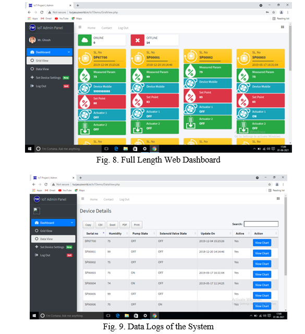Click the Set Point droplet icon for SP00003
Screen dimensions: 305x334
243,100
